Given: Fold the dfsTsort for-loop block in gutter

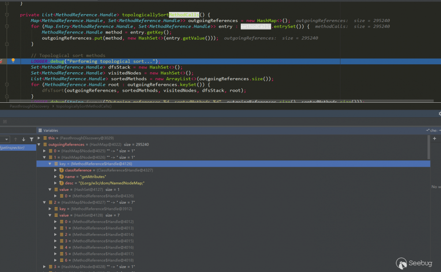Looking at the screenshot, I should click(7, 84).
